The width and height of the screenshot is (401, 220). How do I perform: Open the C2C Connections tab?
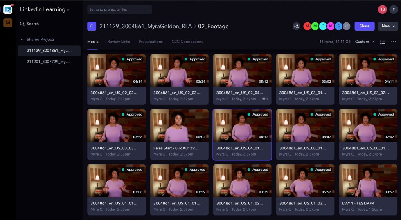point(187,42)
